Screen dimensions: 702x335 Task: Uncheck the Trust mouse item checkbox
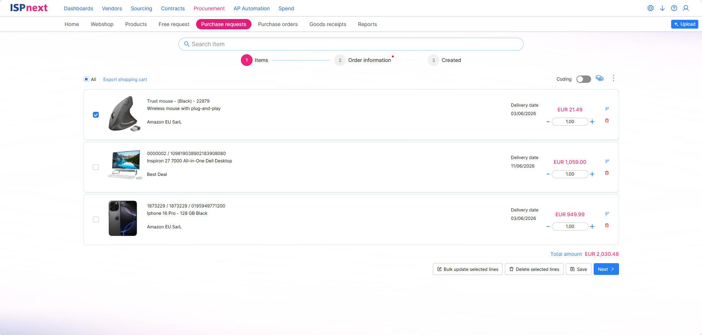[96, 115]
